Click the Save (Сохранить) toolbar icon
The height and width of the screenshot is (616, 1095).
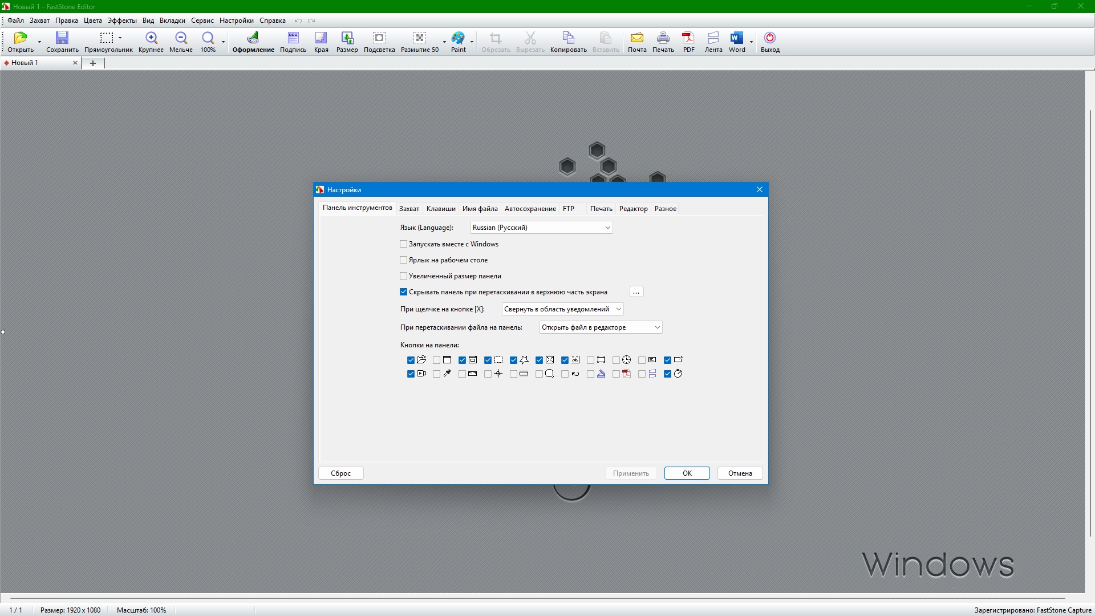click(62, 38)
